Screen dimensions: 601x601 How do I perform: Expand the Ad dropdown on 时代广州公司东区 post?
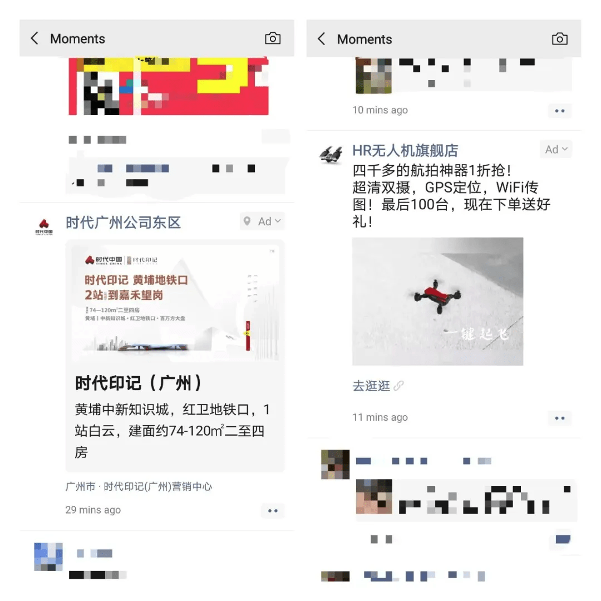click(269, 221)
